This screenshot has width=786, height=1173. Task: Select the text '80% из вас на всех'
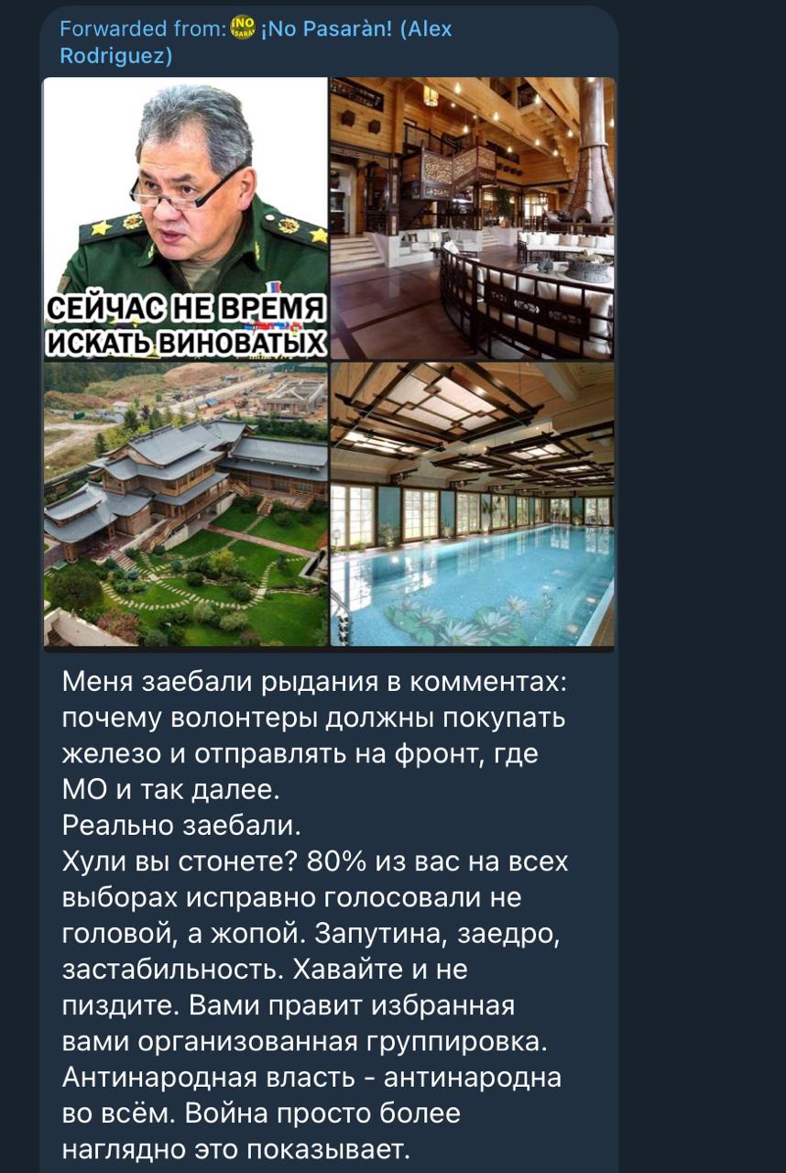[438, 861]
